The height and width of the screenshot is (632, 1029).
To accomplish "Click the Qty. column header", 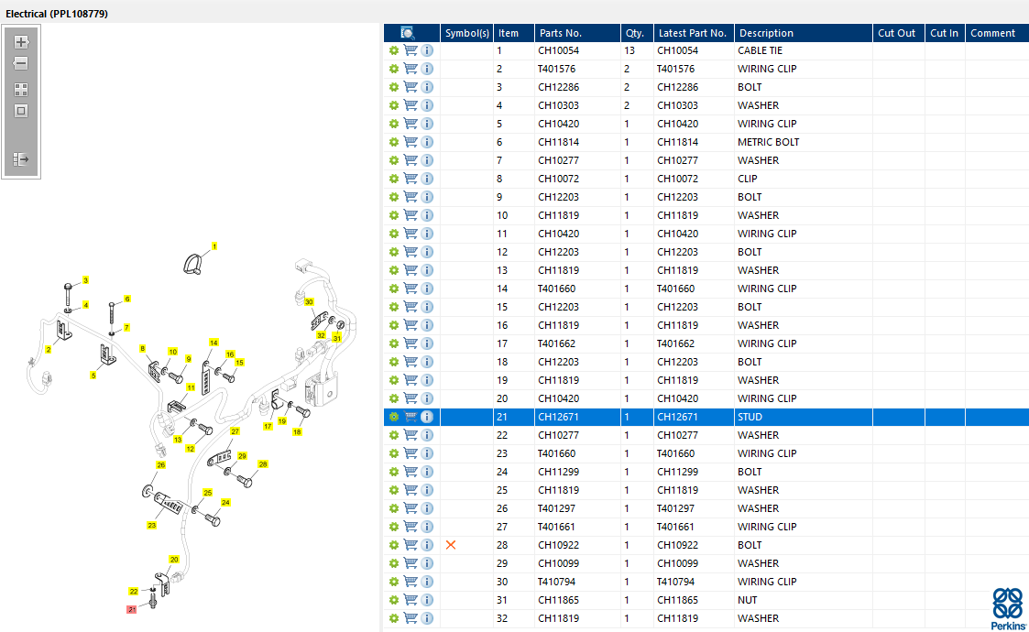I will point(637,33).
